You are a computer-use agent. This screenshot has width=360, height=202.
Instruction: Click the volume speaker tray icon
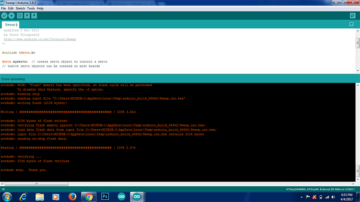click(333, 197)
